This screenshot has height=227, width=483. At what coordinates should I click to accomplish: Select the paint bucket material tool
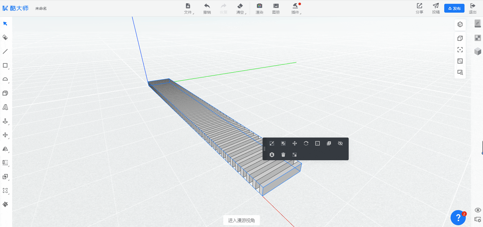pos(5,38)
